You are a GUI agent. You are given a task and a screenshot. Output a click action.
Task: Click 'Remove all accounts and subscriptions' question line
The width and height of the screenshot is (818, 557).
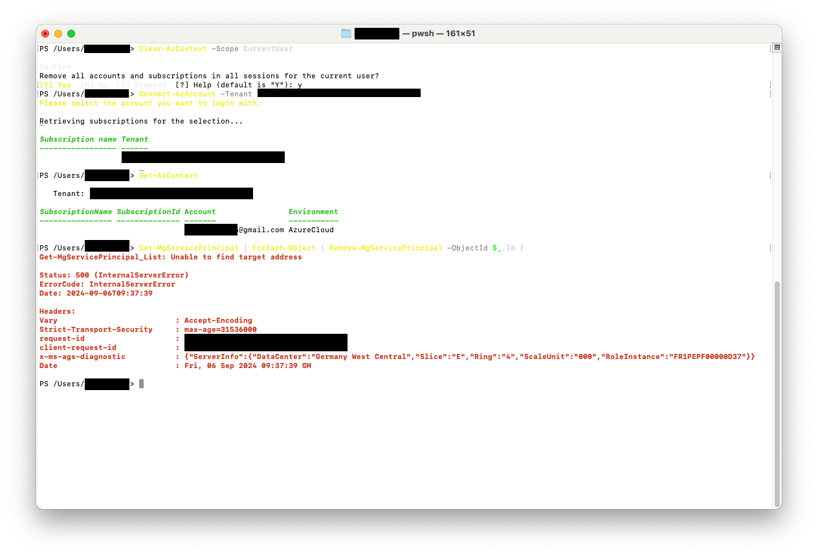click(209, 76)
